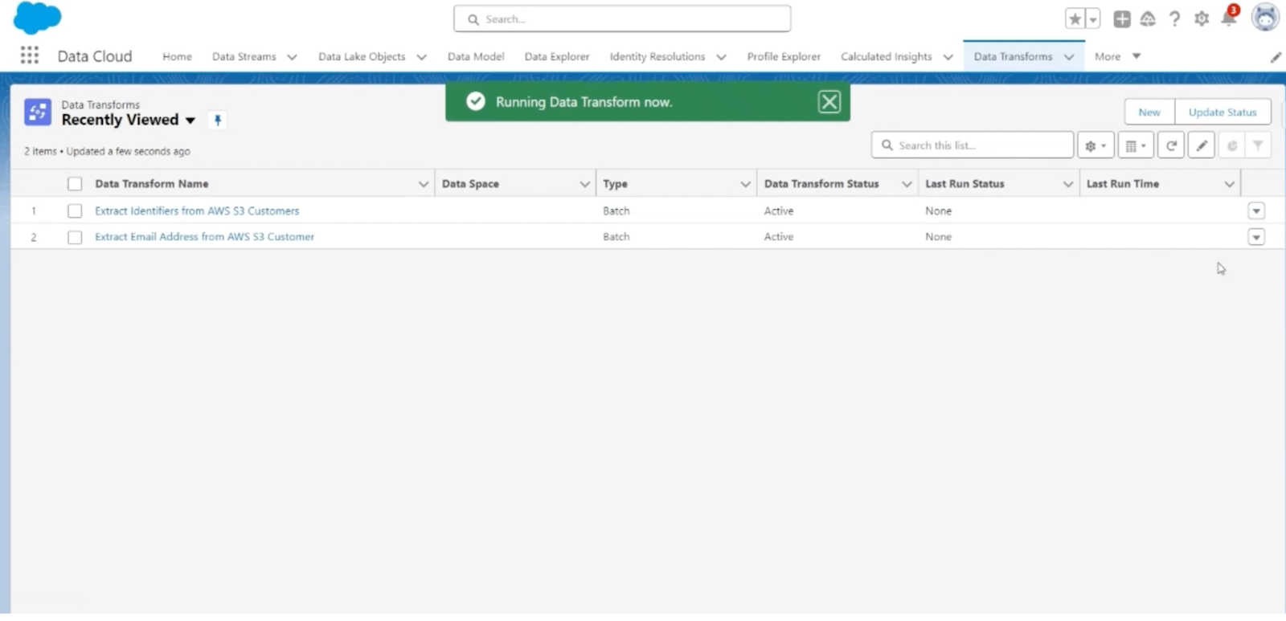Open Global Actions plus icon

tap(1122, 19)
